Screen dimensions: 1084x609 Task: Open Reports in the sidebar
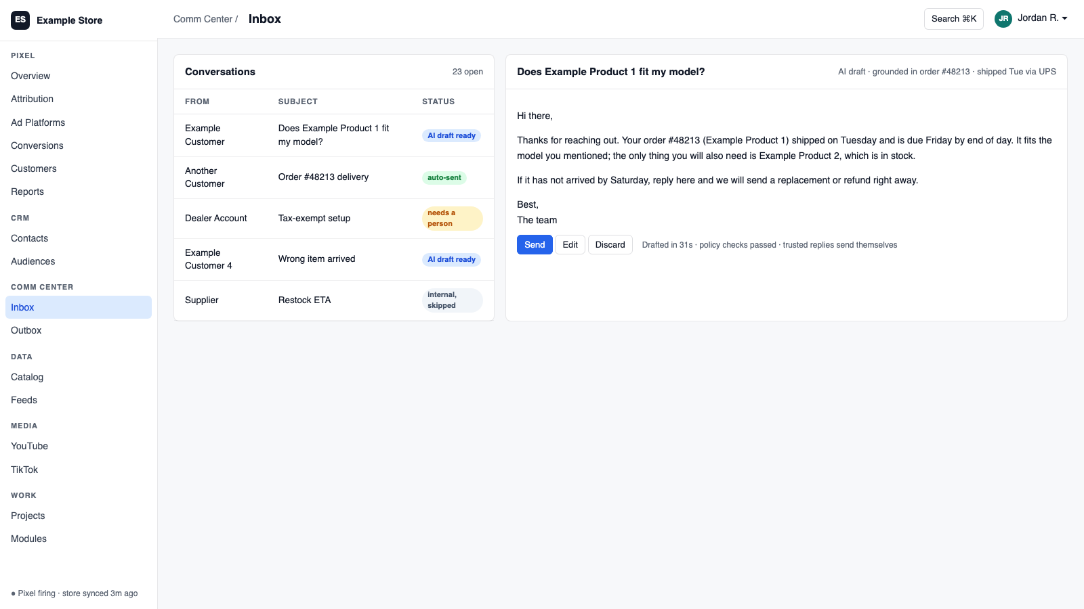point(79,191)
